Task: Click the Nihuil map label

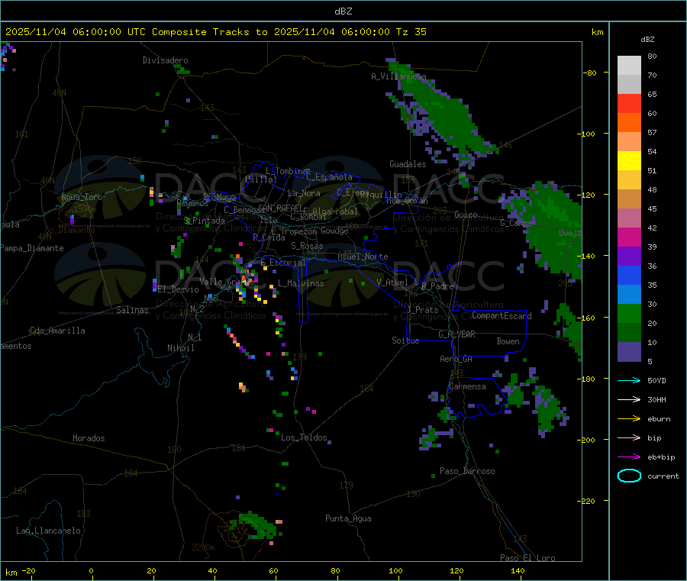Action: 181,348
